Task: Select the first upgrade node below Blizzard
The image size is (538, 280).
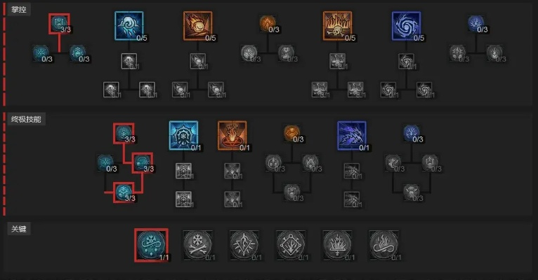Action: tap(129, 62)
